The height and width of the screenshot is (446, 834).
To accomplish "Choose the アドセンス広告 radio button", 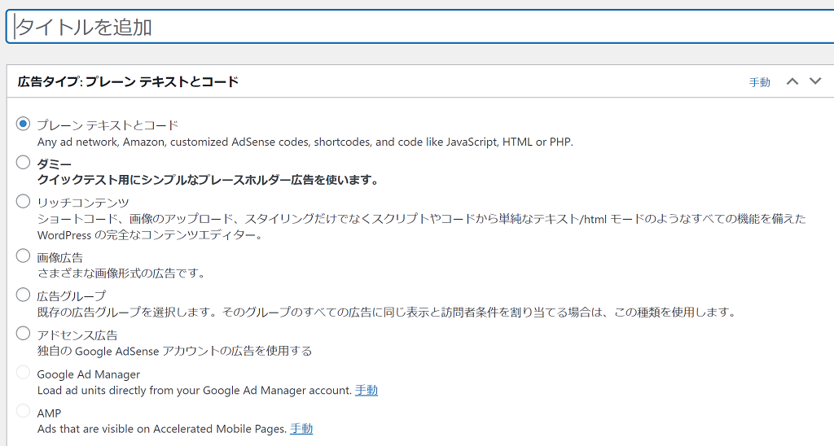I will point(23,333).
